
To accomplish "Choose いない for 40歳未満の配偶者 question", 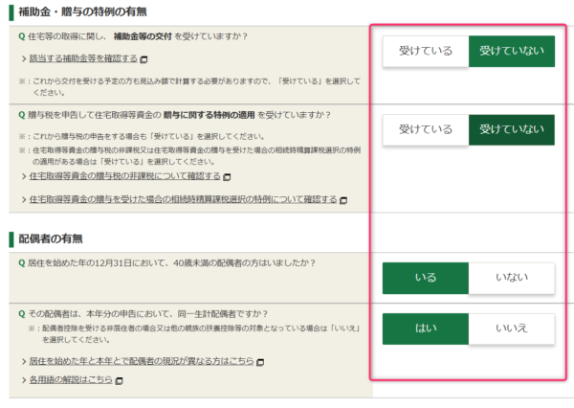I will coord(512,278).
